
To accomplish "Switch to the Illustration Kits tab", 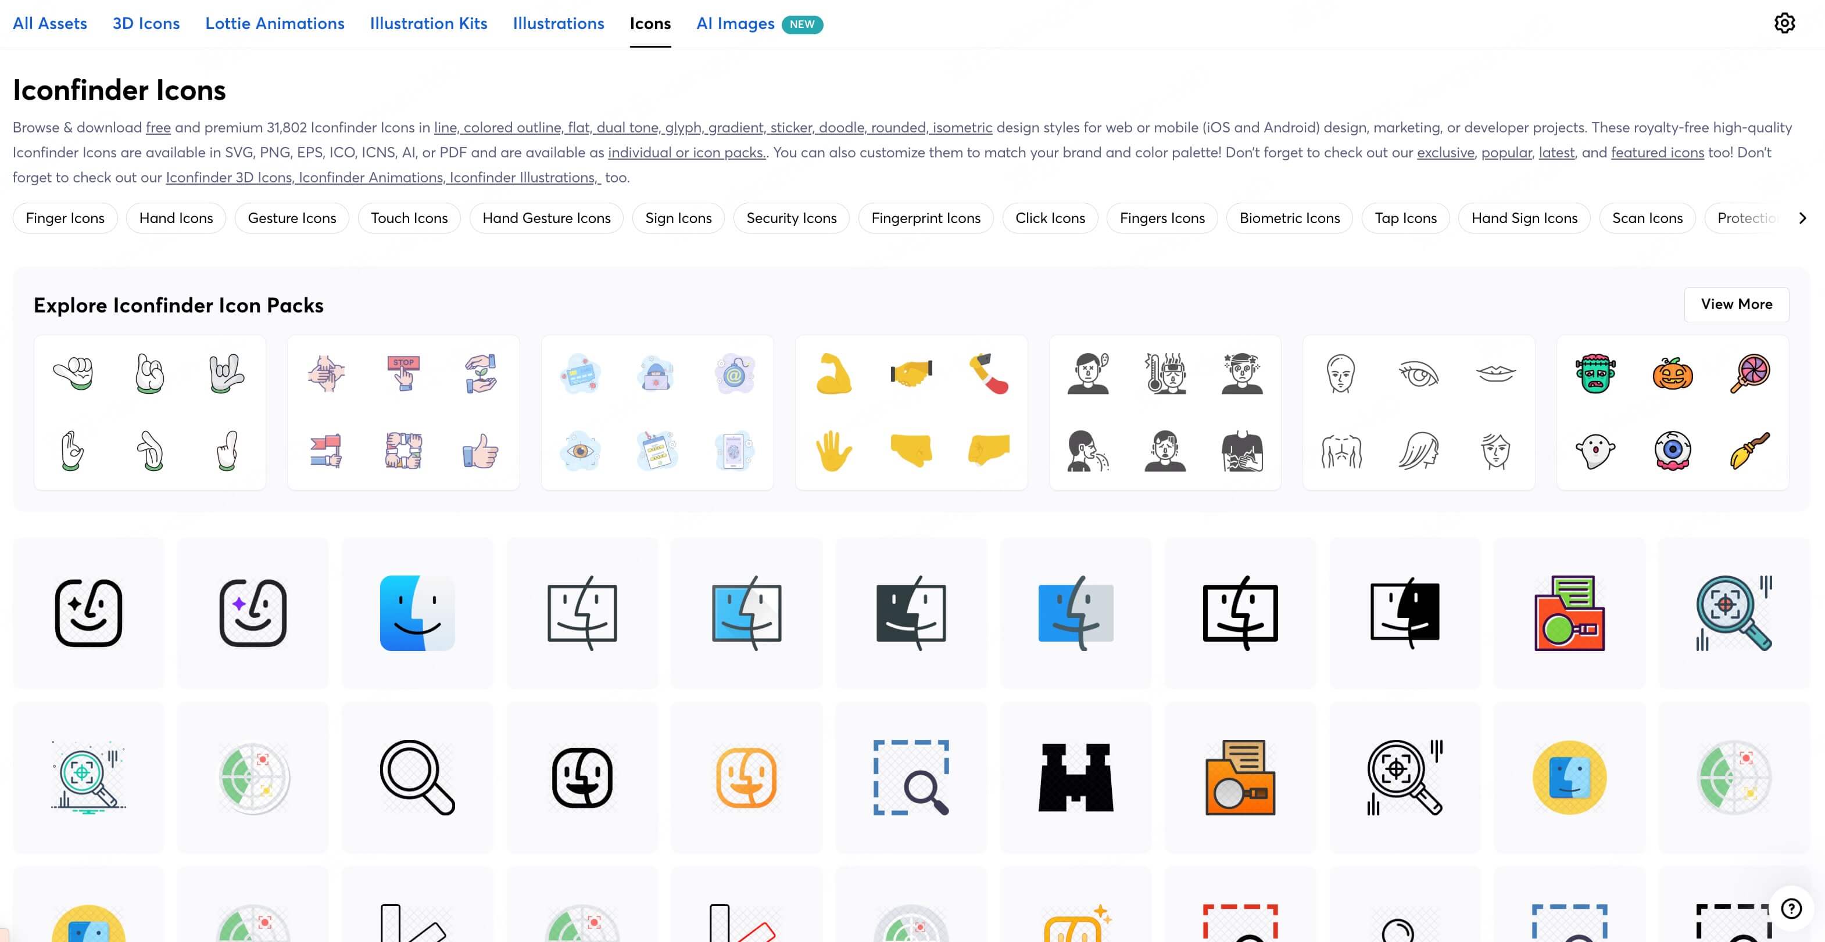I will pyautogui.click(x=428, y=23).
